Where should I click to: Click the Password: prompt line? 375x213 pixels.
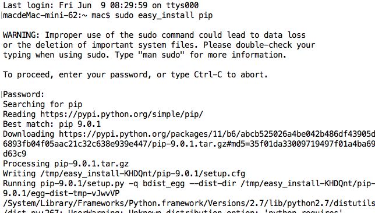(x=24, y=94)
